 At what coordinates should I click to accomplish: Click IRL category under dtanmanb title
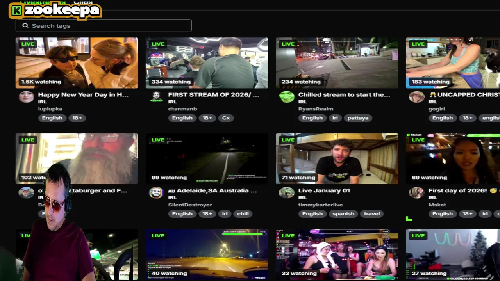coord(172,101)
